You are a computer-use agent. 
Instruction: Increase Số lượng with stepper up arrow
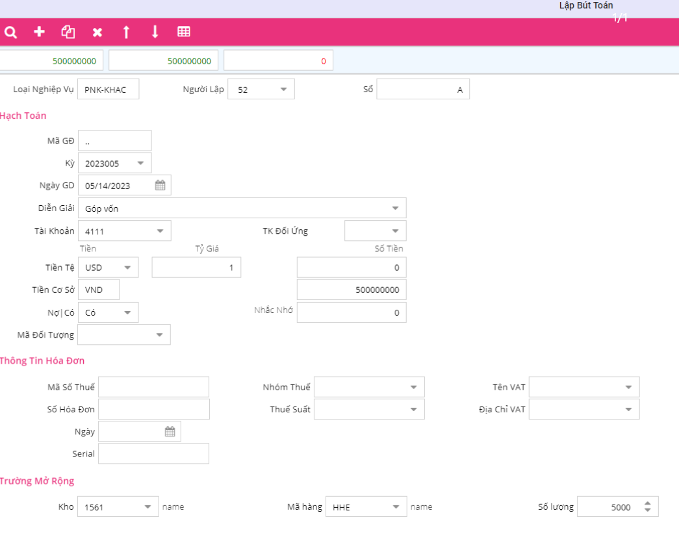click(x=647, y=503)
